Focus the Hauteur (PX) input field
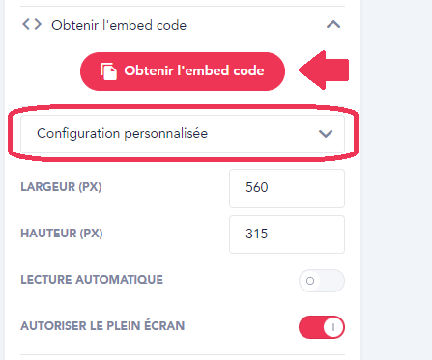 coord(287,235)
